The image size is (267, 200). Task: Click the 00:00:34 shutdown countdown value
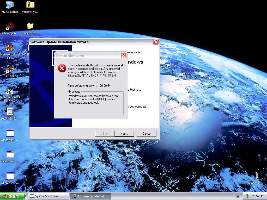tap(105, 85)
